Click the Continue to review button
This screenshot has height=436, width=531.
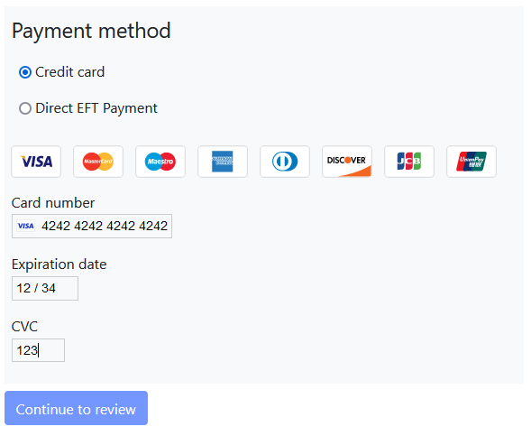pyautogui.click(x=77, y=408)
